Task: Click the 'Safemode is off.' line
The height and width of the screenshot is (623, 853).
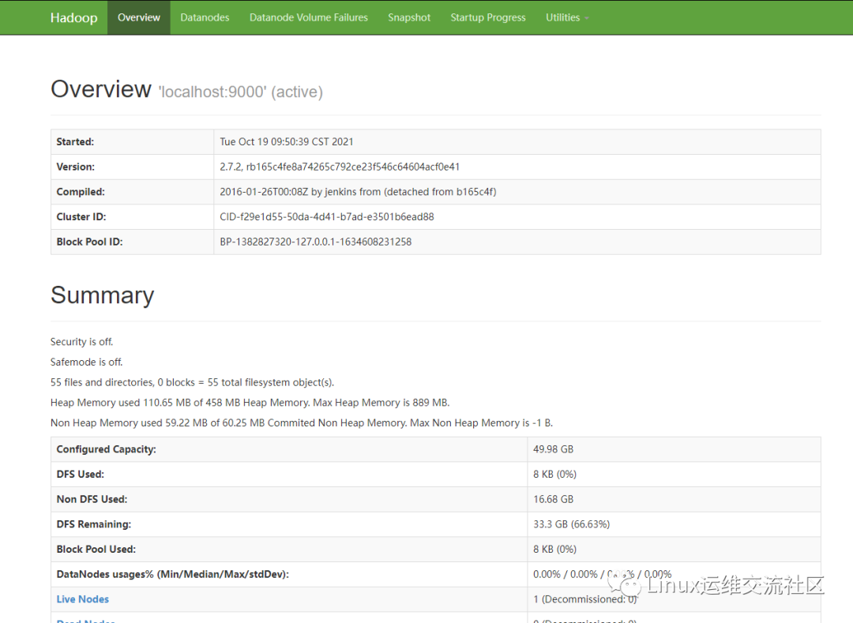Action: (87, 362)
